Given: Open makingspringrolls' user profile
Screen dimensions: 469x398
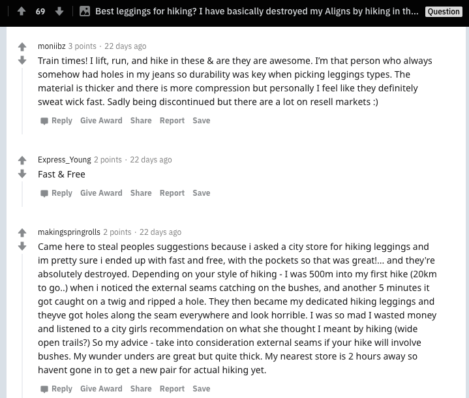Looking at the screenshot, I should (69, 232).
